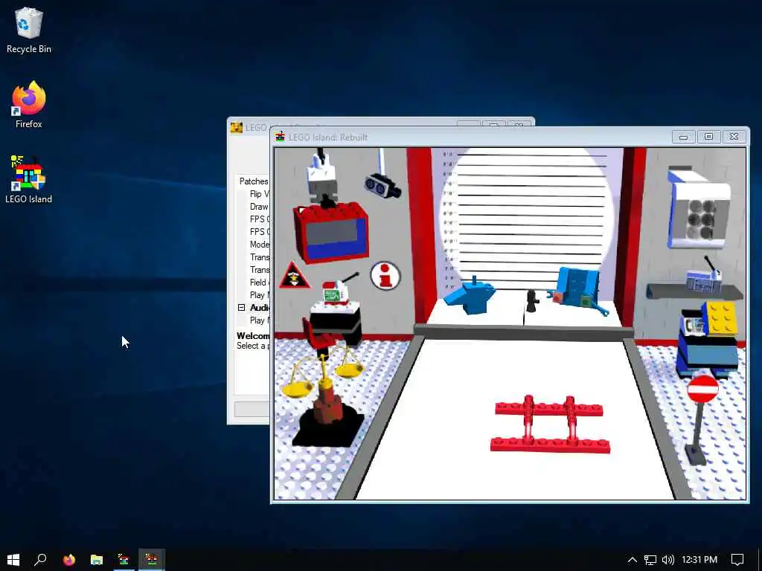
Task: Select the red TV monitor on the wall
Action: click(x=331, y=233)
